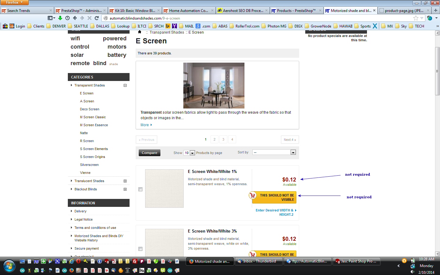The width and height of the screenshot is (440, 275).
Task: Check the E Screen White/White 3% compare box
Action: (x=141, y=249)
